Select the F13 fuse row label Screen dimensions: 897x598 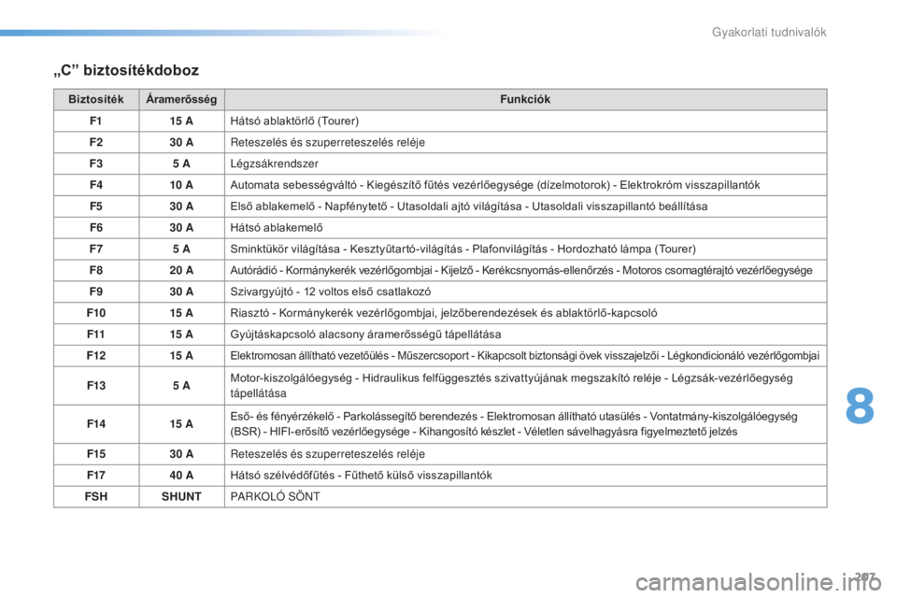coord(95,387)
